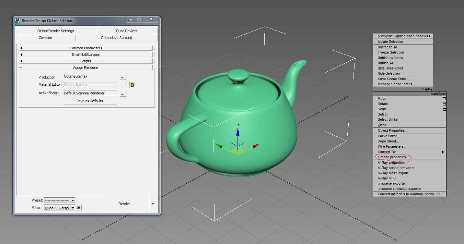Click the yellow plane handle of the move gizmo

(x=238, y=151)
